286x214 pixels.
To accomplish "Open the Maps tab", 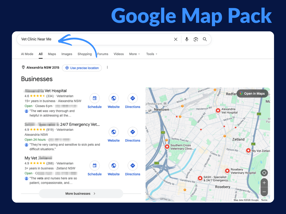I will (x=52, y=54).
